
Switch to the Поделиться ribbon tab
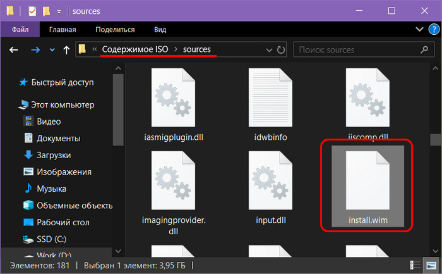point(115,29)
